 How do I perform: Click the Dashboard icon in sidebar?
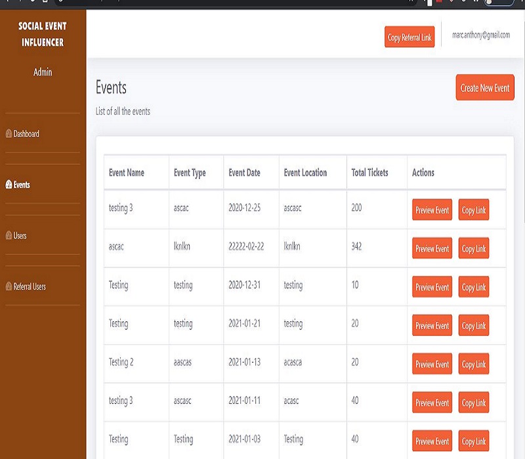[x=9, y=134]
